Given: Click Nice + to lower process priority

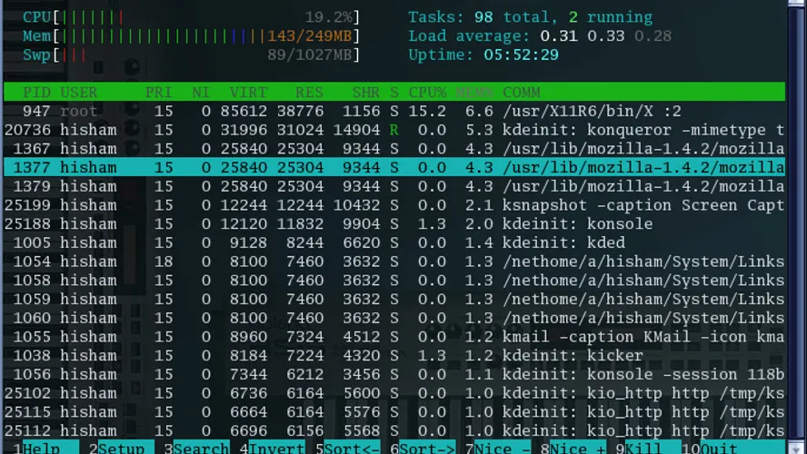Looking at the screenshot, I should coord(580,448).
